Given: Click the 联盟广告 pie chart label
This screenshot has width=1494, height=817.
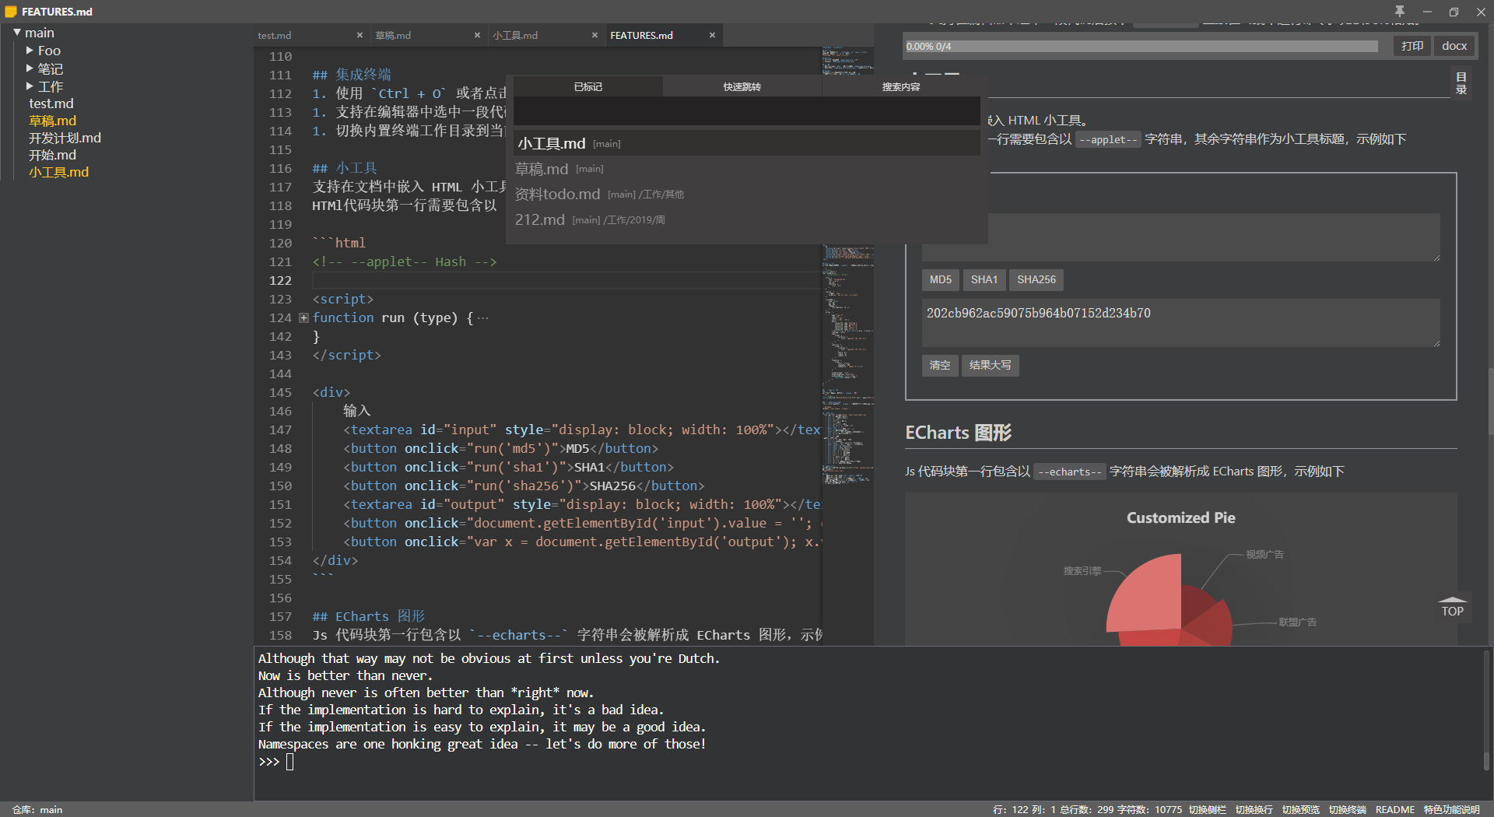Looking at the screenshot, I should click(x=1297, y=622).
